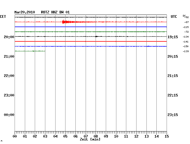Click minute tick label 05
This screenshot has height=144, width=190.
coord(65,136)
